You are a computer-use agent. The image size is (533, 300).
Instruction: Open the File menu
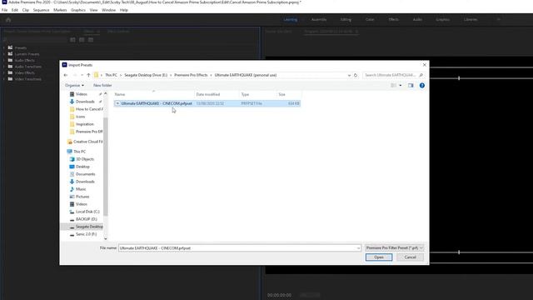[4, 10]
